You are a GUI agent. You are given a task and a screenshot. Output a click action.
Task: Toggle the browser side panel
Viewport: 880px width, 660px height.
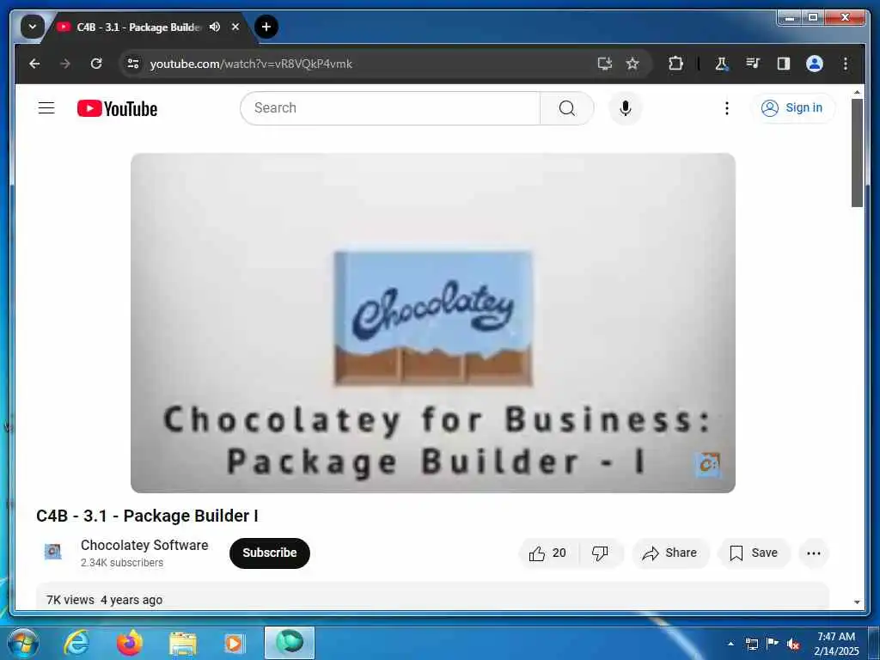click(x=784, y=64)
